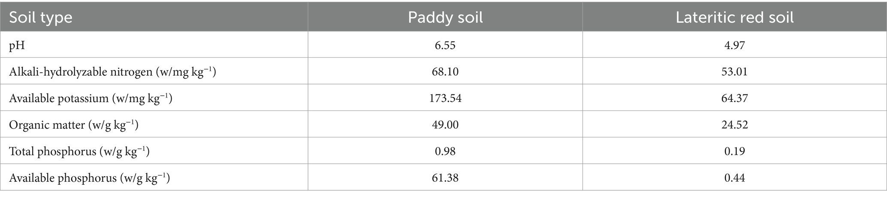The image size is (887, 198).
Task: Click the Organic matter row label
Action: pyautogui.click(x=73, y=125)
